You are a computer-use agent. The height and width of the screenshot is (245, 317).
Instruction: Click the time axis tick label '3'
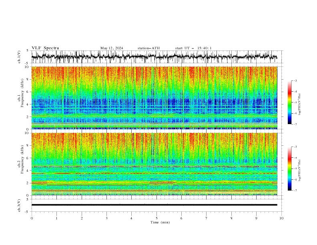(106, 218)
